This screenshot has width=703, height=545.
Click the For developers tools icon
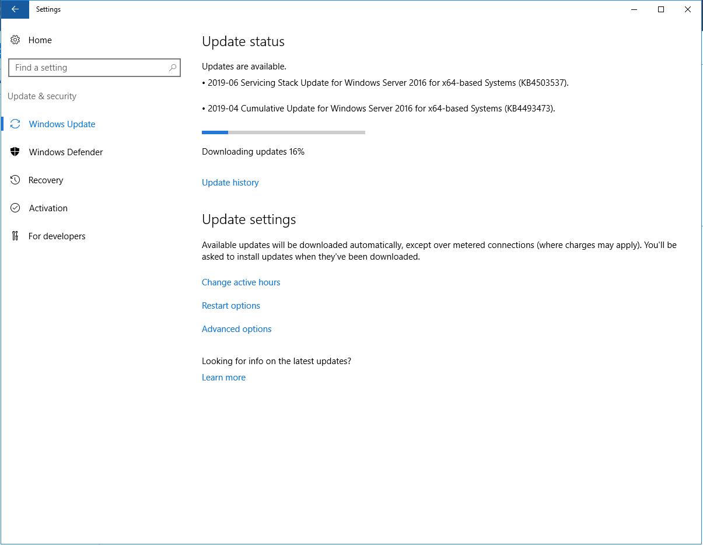tap(16, 236)
